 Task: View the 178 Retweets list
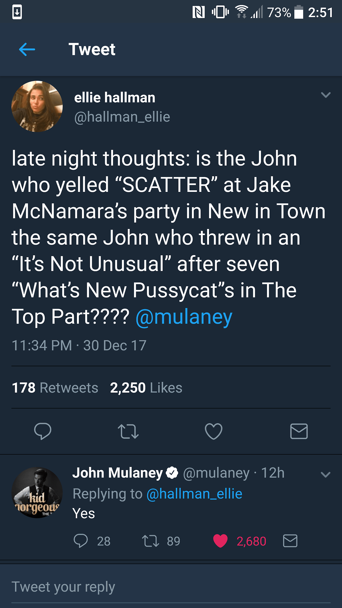[55, 388]
